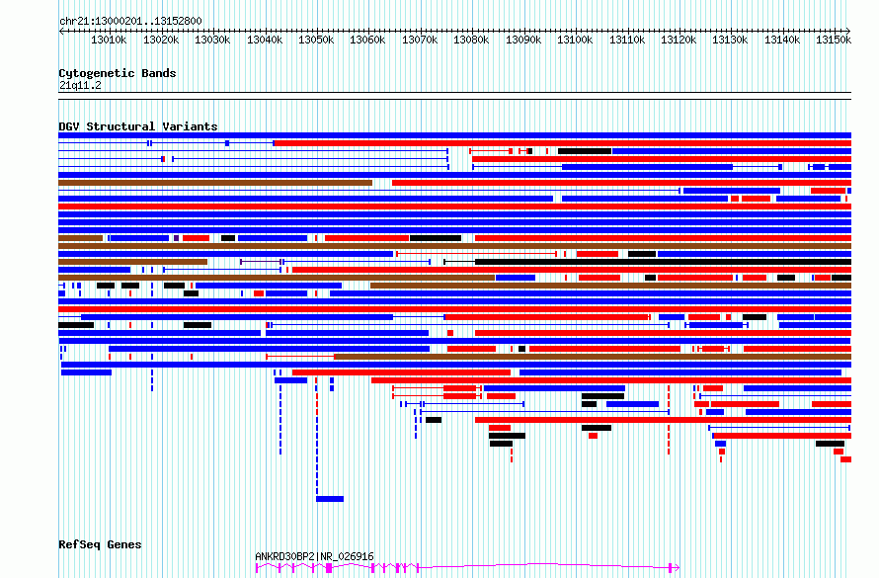
Task: Click the 13010k ruler tick label
Action: coord(109,40)
